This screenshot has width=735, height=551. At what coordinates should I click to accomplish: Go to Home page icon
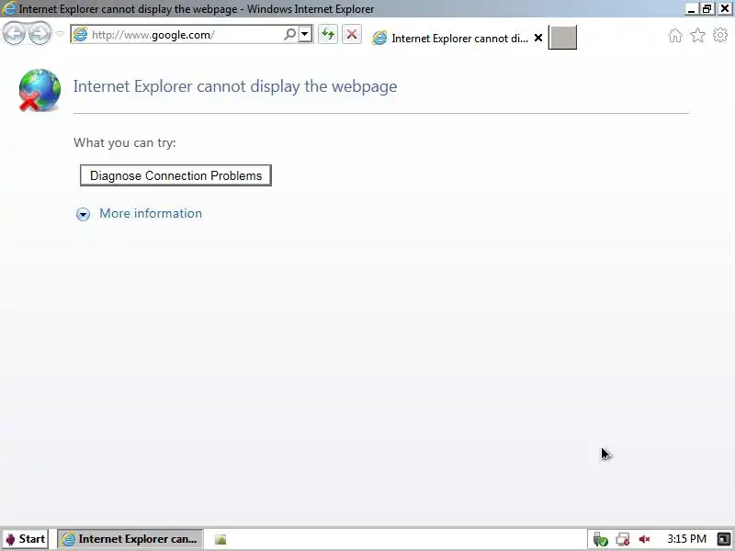(675, 35)
